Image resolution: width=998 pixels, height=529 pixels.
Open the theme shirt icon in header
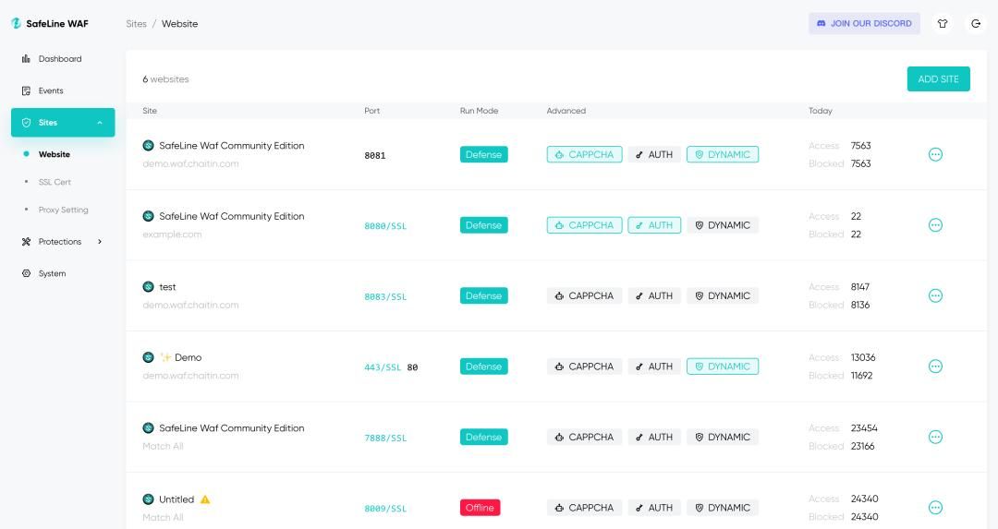943,24
